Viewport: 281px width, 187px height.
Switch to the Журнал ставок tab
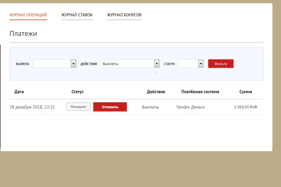(77, 15)
